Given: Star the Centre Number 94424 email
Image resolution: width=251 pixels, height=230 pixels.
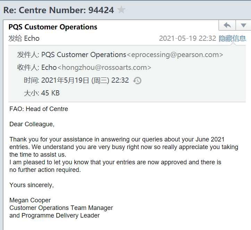Looking at the screenshot, I should click(x=121, y=10).
